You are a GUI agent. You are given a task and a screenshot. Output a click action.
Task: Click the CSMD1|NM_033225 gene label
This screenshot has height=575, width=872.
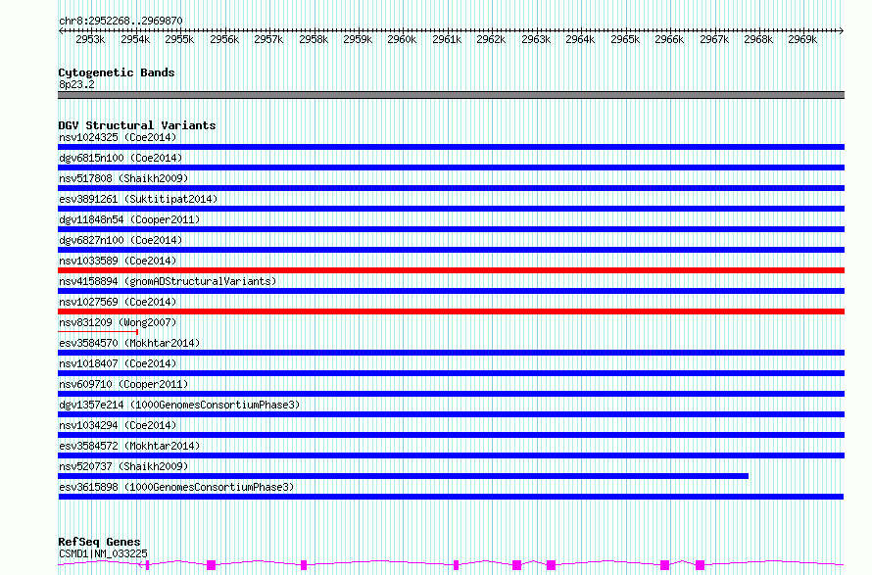tap(103, 553)
